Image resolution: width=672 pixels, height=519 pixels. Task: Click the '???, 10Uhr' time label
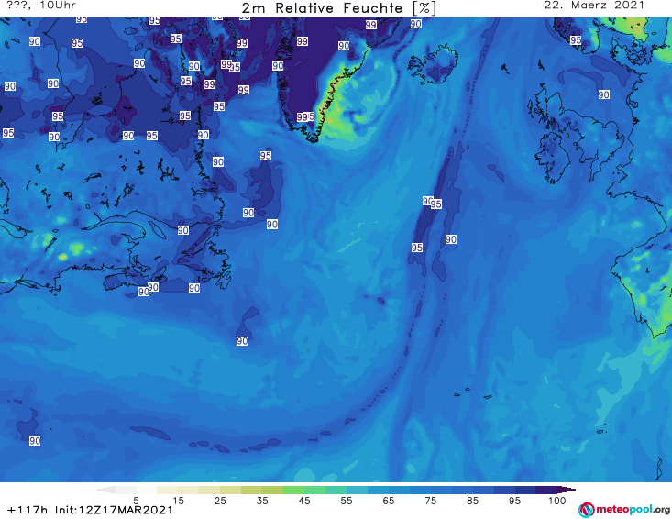point(41,6)
